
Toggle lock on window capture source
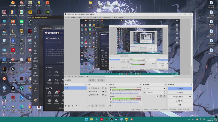tap(106, 91)
